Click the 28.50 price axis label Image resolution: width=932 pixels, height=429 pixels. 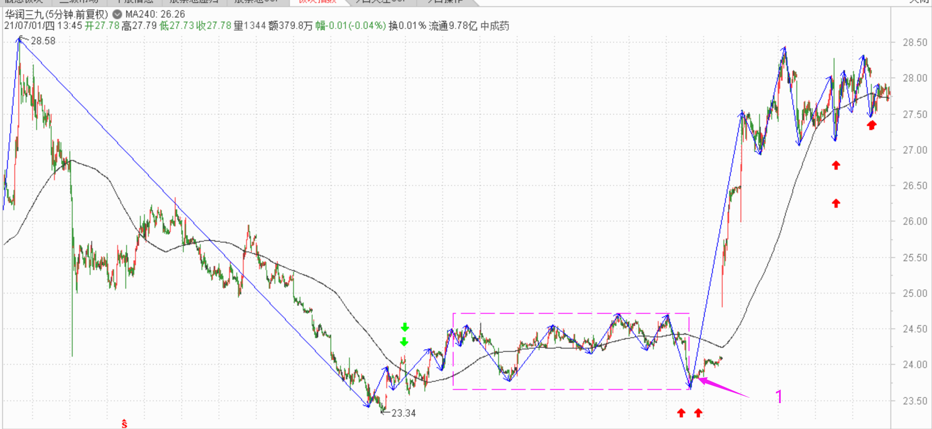tap(915, 43)
